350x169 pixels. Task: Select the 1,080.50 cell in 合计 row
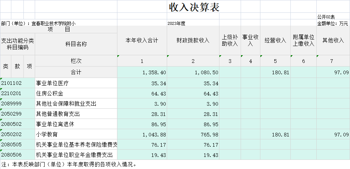193,72
